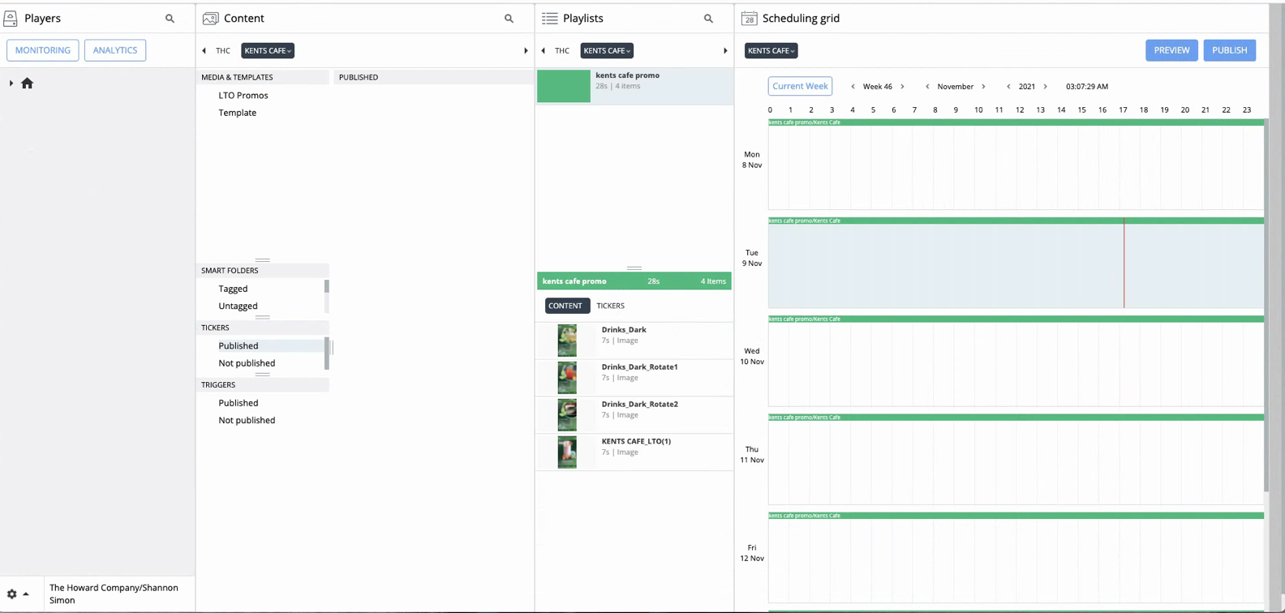Click the green schedule bar on Tuesday
The height and width of the screenshot is (613, 1285).
point(1016,221)
